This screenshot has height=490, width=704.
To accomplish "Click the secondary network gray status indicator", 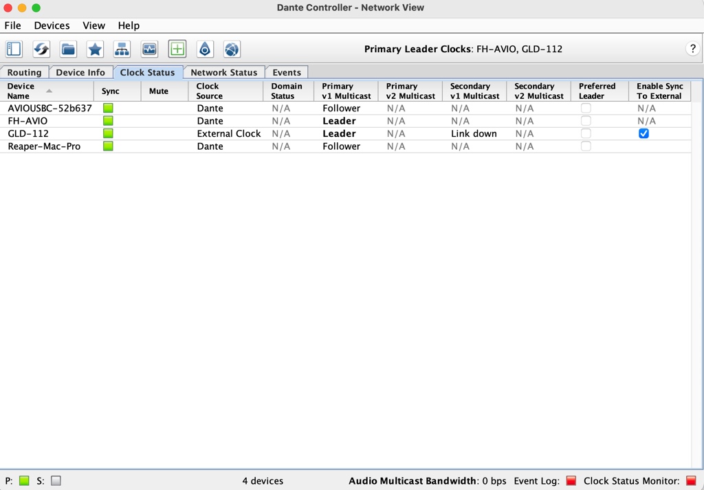I will 56,480.
